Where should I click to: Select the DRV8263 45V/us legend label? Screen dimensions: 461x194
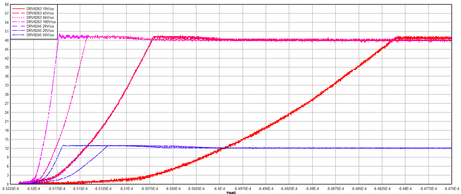(40, 13)
